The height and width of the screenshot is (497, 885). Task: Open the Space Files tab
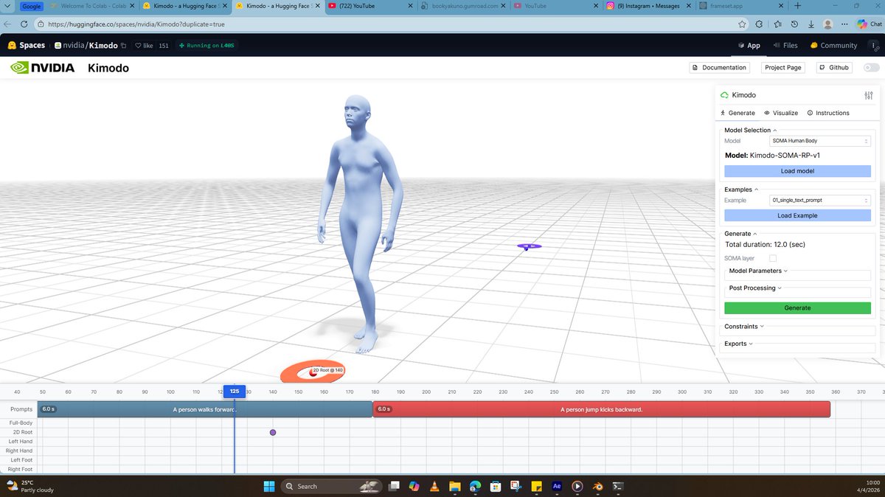click(x=785, y=46)
